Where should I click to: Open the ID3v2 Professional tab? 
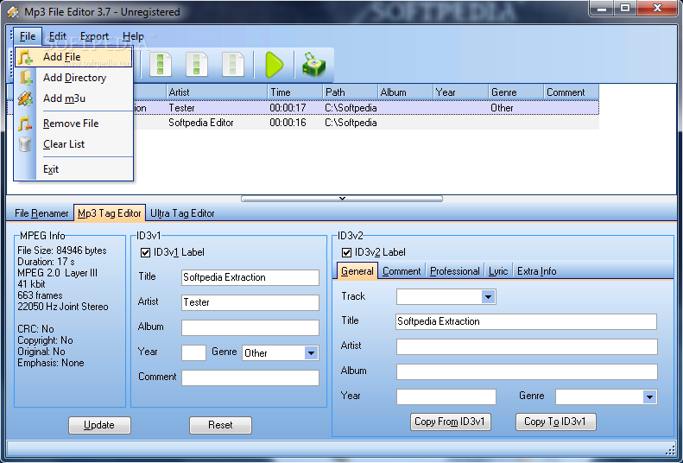point(455,271)
